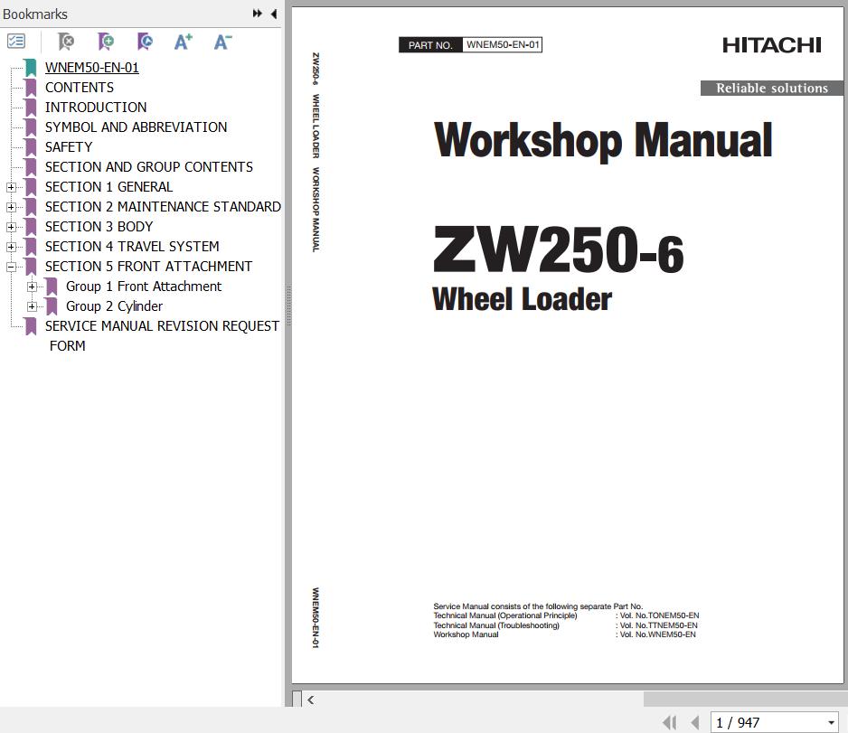The height and width of the screenshot is (733, 848).
Task: Open the bookmarks options menu icon
Action: coord(16,41)
